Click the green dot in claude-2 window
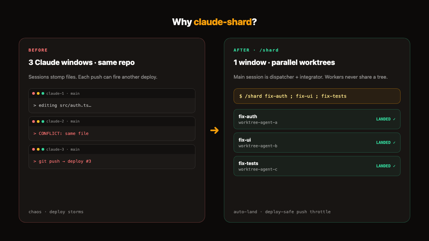Screen dimensions: 429x241 click(43, 122)
